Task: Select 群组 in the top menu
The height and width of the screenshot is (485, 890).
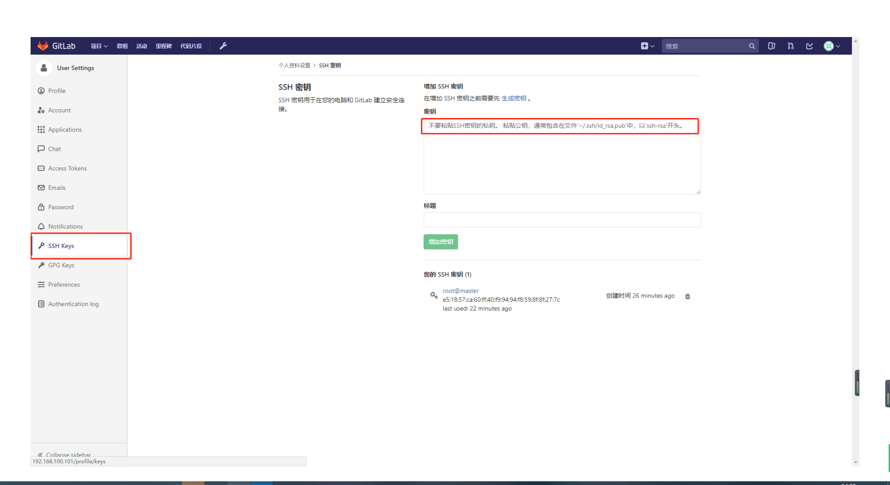Action: (122, 46)
